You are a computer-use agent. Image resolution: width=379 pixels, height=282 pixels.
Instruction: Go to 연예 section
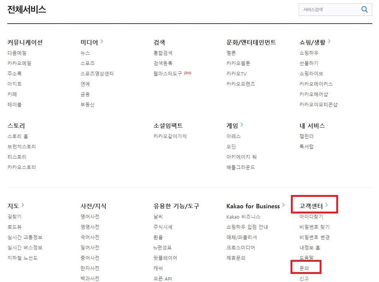click(x=85, y=84)
